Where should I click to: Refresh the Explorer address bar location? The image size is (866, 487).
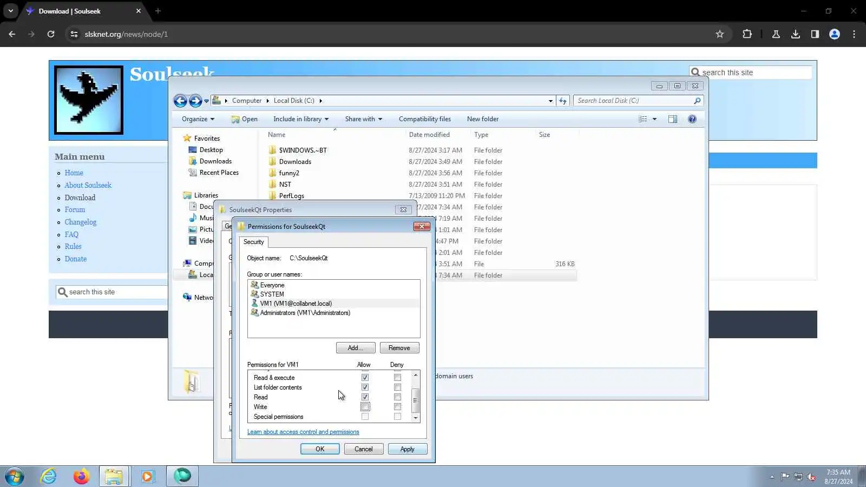pyautogui.click(x=563, y=101)
